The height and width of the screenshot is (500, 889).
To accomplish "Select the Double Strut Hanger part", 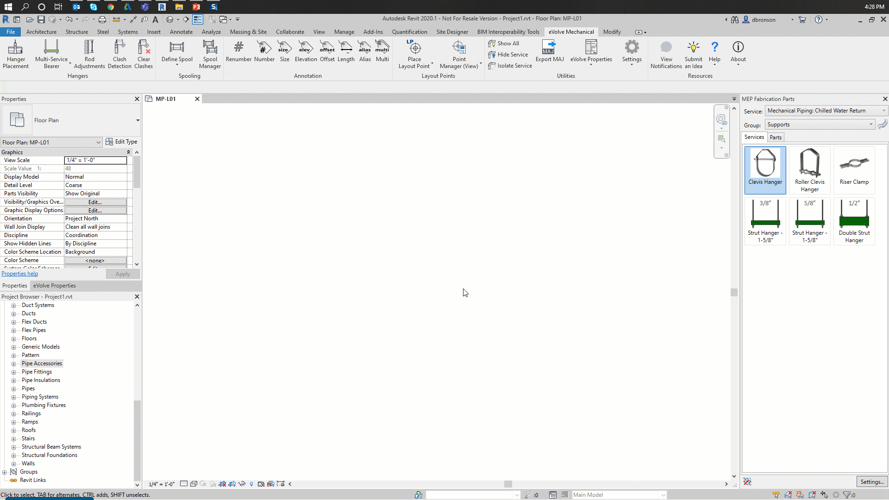I will click(854, 221).
